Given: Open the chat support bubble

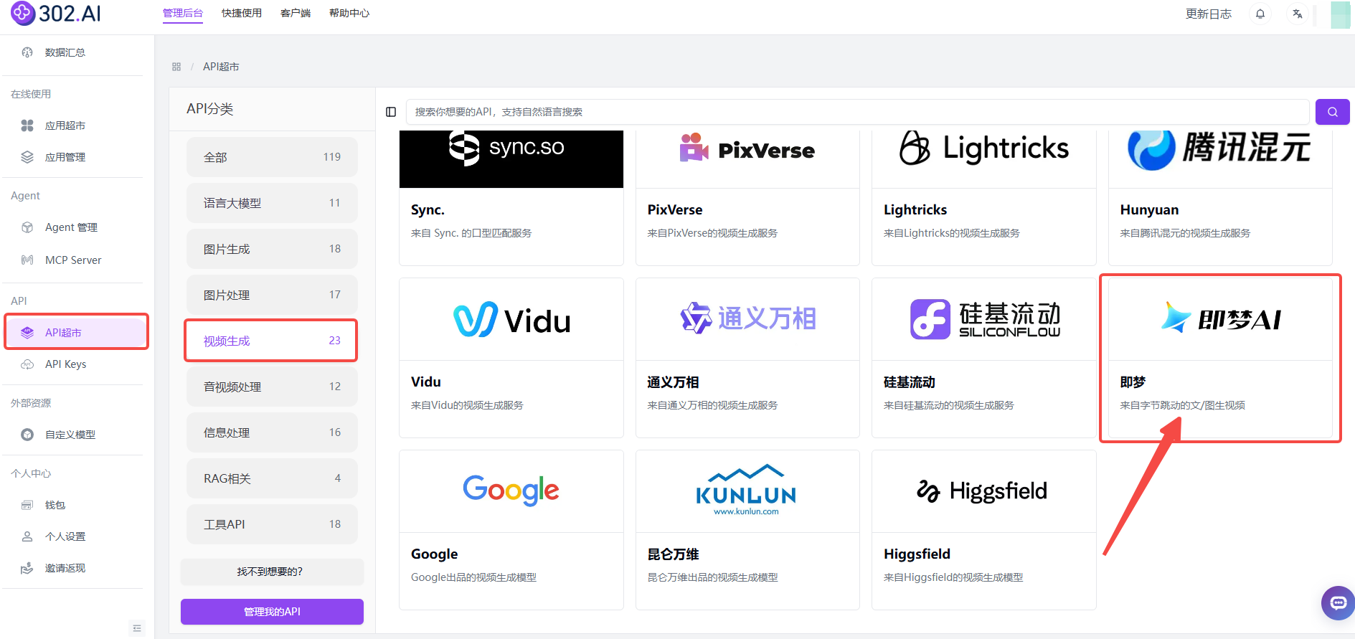Looking at the screenshot, I should tap(1338, 603).
